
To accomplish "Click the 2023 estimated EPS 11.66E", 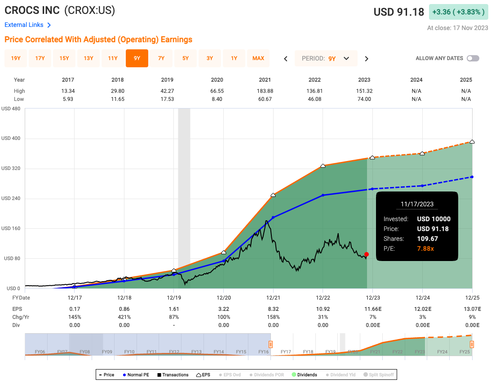I will [373, 309].
